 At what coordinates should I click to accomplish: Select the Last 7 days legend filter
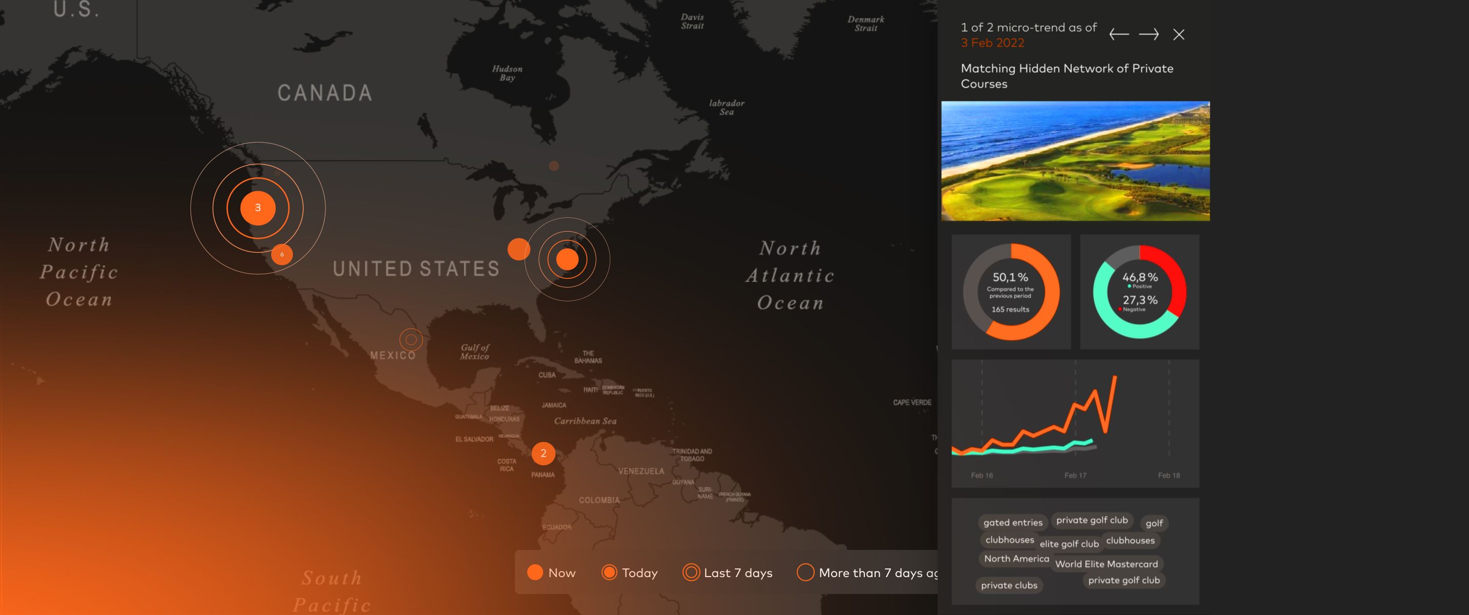[727, 573]
